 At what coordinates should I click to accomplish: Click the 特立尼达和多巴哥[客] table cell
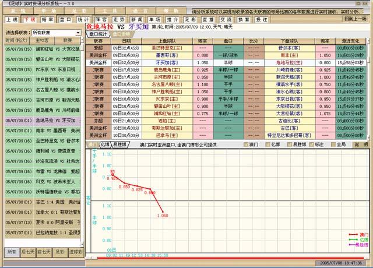[x=289, y=135]
